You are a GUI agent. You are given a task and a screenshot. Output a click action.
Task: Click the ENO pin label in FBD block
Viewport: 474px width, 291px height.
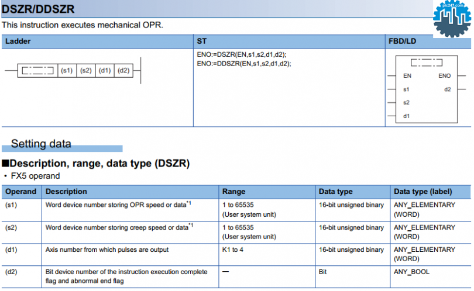[x=445, y=76]
